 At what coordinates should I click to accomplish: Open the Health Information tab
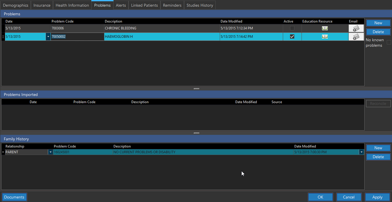click(x=72, y=5)
